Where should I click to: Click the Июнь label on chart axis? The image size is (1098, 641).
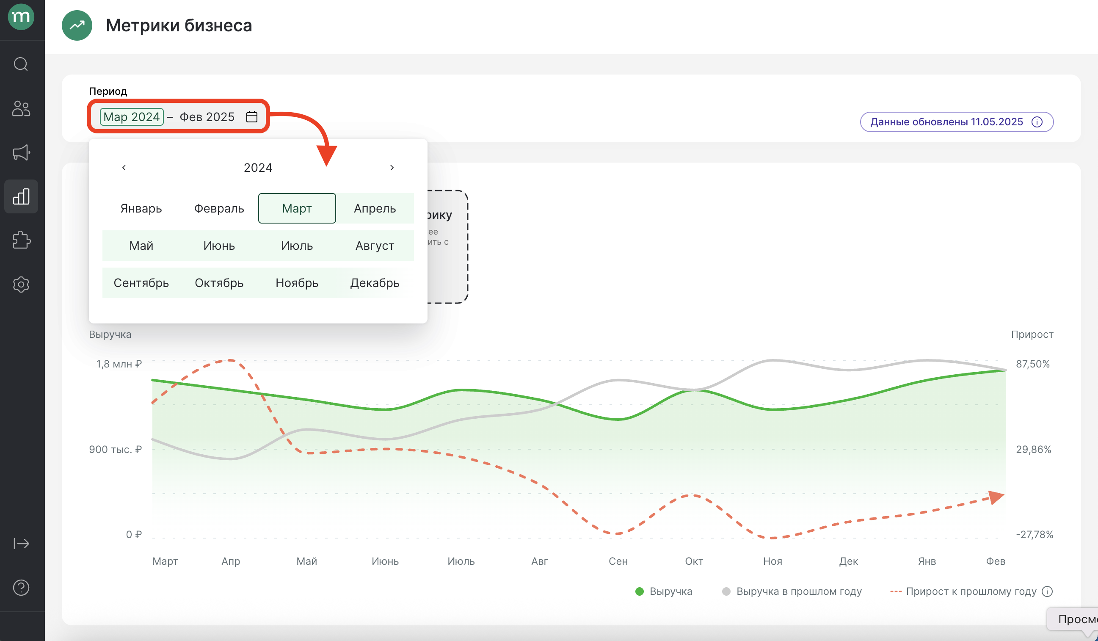coord(385,561)
